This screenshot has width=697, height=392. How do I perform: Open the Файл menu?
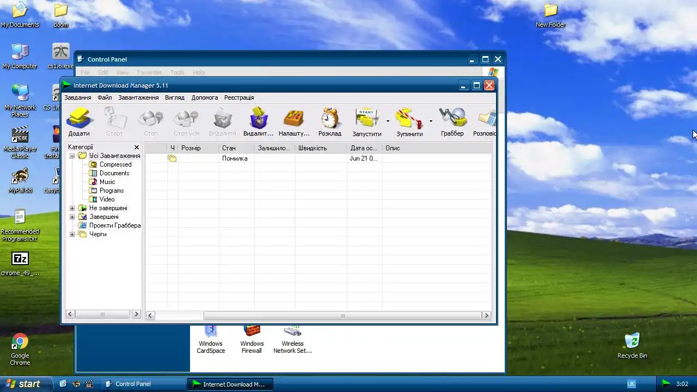click(105, 97)
